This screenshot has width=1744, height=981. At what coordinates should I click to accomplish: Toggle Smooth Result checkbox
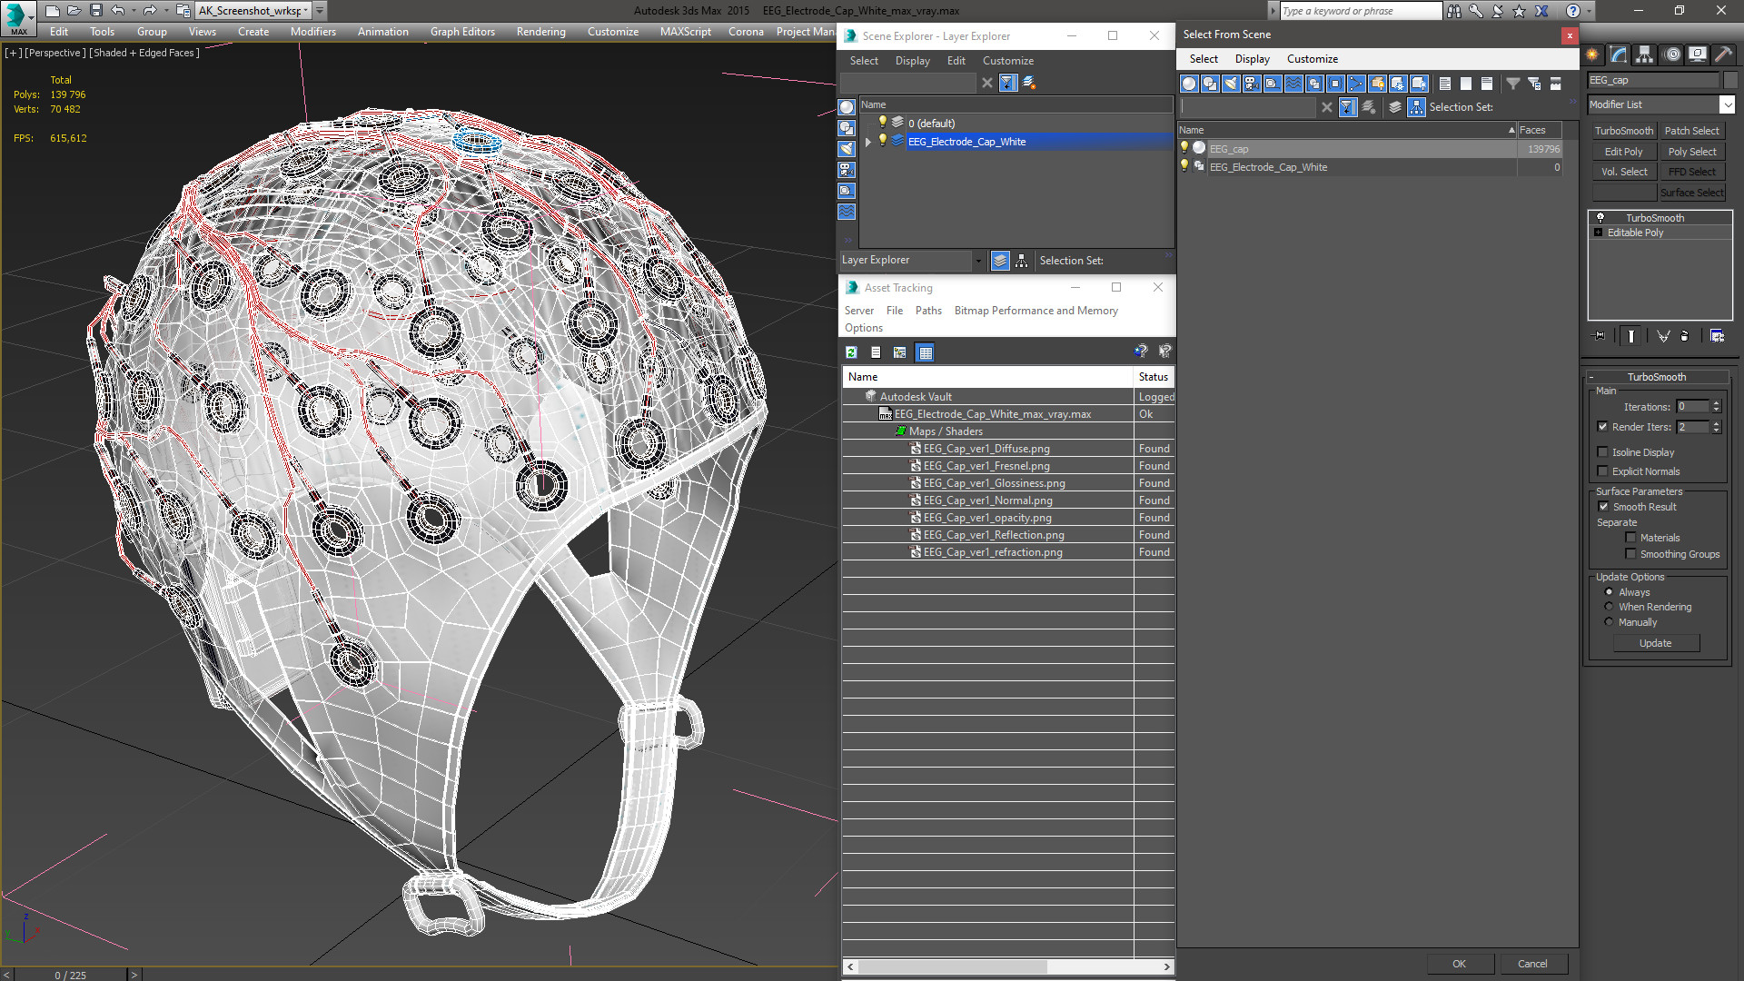pyautogui.click(x=1603, y=507)
